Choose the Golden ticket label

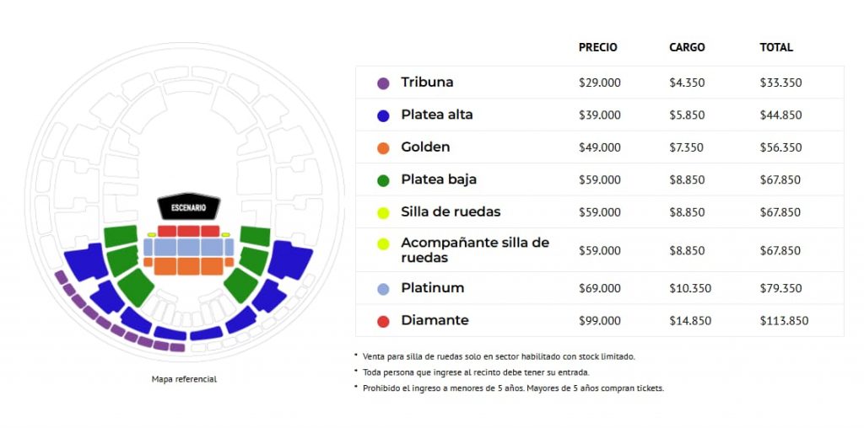pyautogui.click(x=425, y=147)
